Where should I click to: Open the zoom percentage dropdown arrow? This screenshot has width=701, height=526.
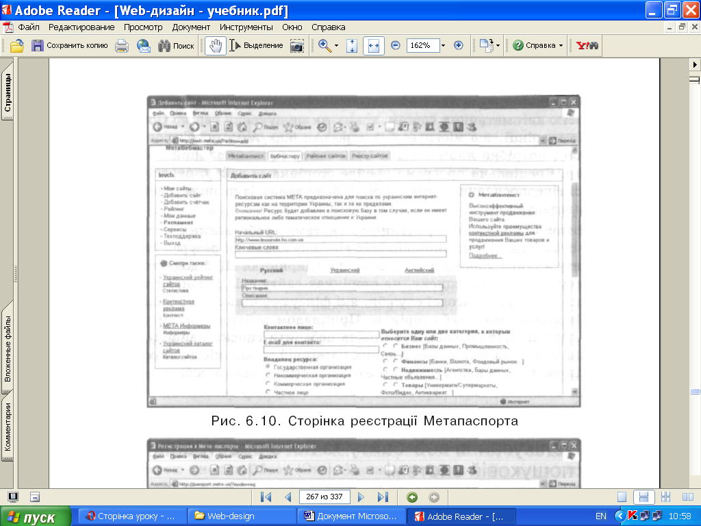coord(443,46)
